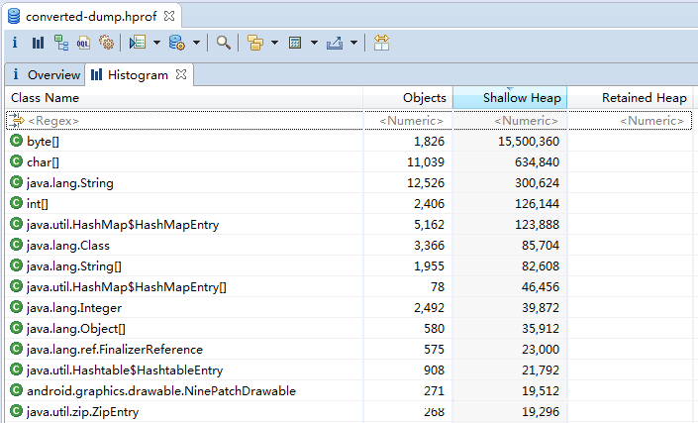
Task: Click the objects count 2,406
Action: click(429, 204)
